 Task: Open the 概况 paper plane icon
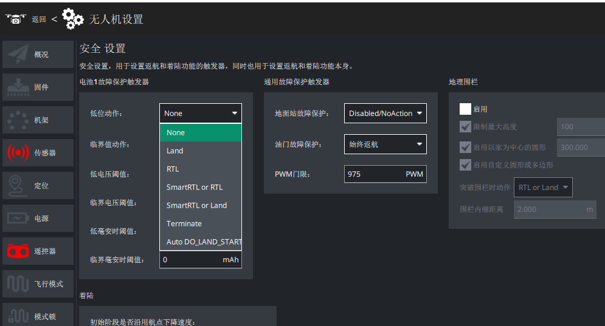(x=18, y=55)
